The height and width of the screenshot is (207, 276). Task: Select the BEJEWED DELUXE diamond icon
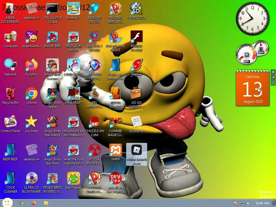pyautogui.click(x=95, y=13)
